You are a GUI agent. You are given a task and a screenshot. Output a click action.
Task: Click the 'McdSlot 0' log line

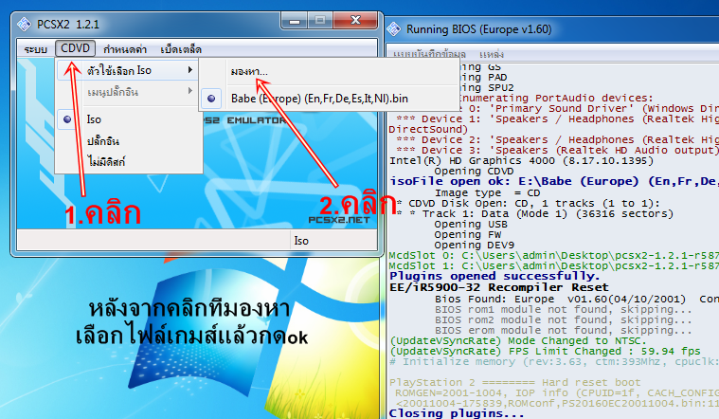(553, 255)
